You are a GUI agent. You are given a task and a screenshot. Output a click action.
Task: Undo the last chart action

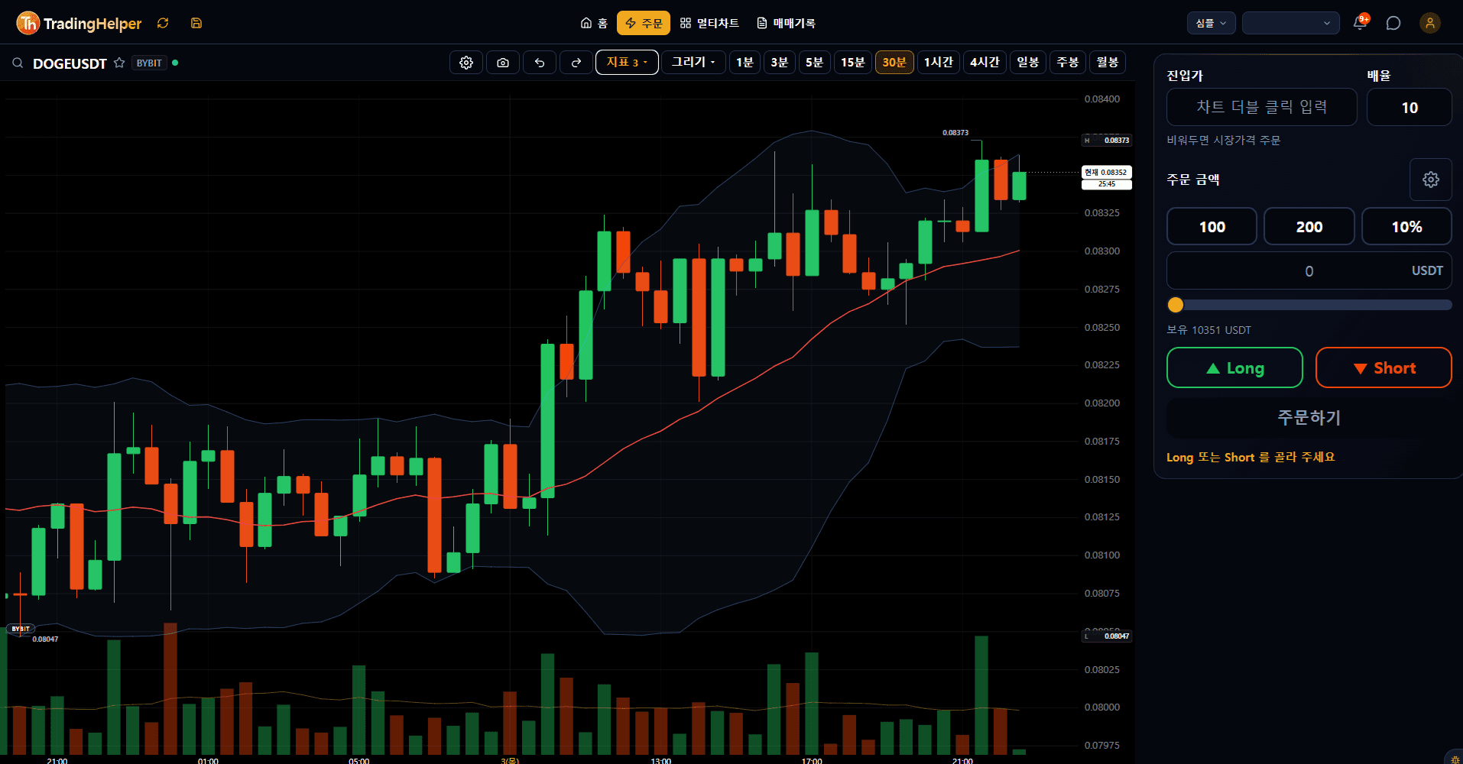coord(540,63)
